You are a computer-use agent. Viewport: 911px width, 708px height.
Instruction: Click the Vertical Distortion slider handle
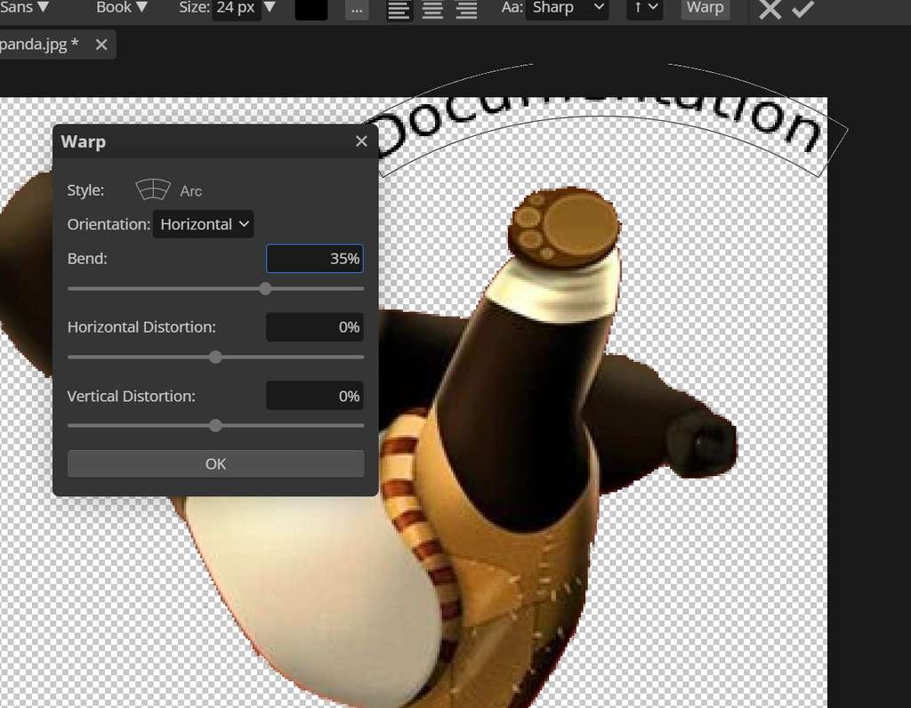tap(215, 426)
